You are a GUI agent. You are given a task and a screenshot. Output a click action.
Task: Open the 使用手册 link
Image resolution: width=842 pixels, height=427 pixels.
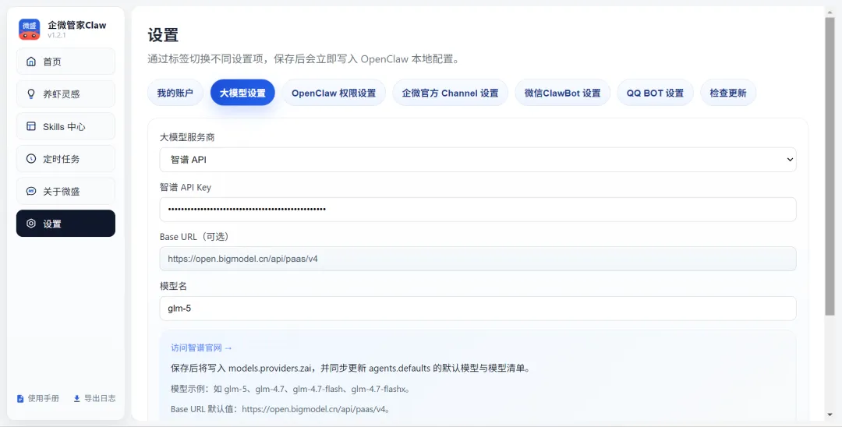(38, 399)
